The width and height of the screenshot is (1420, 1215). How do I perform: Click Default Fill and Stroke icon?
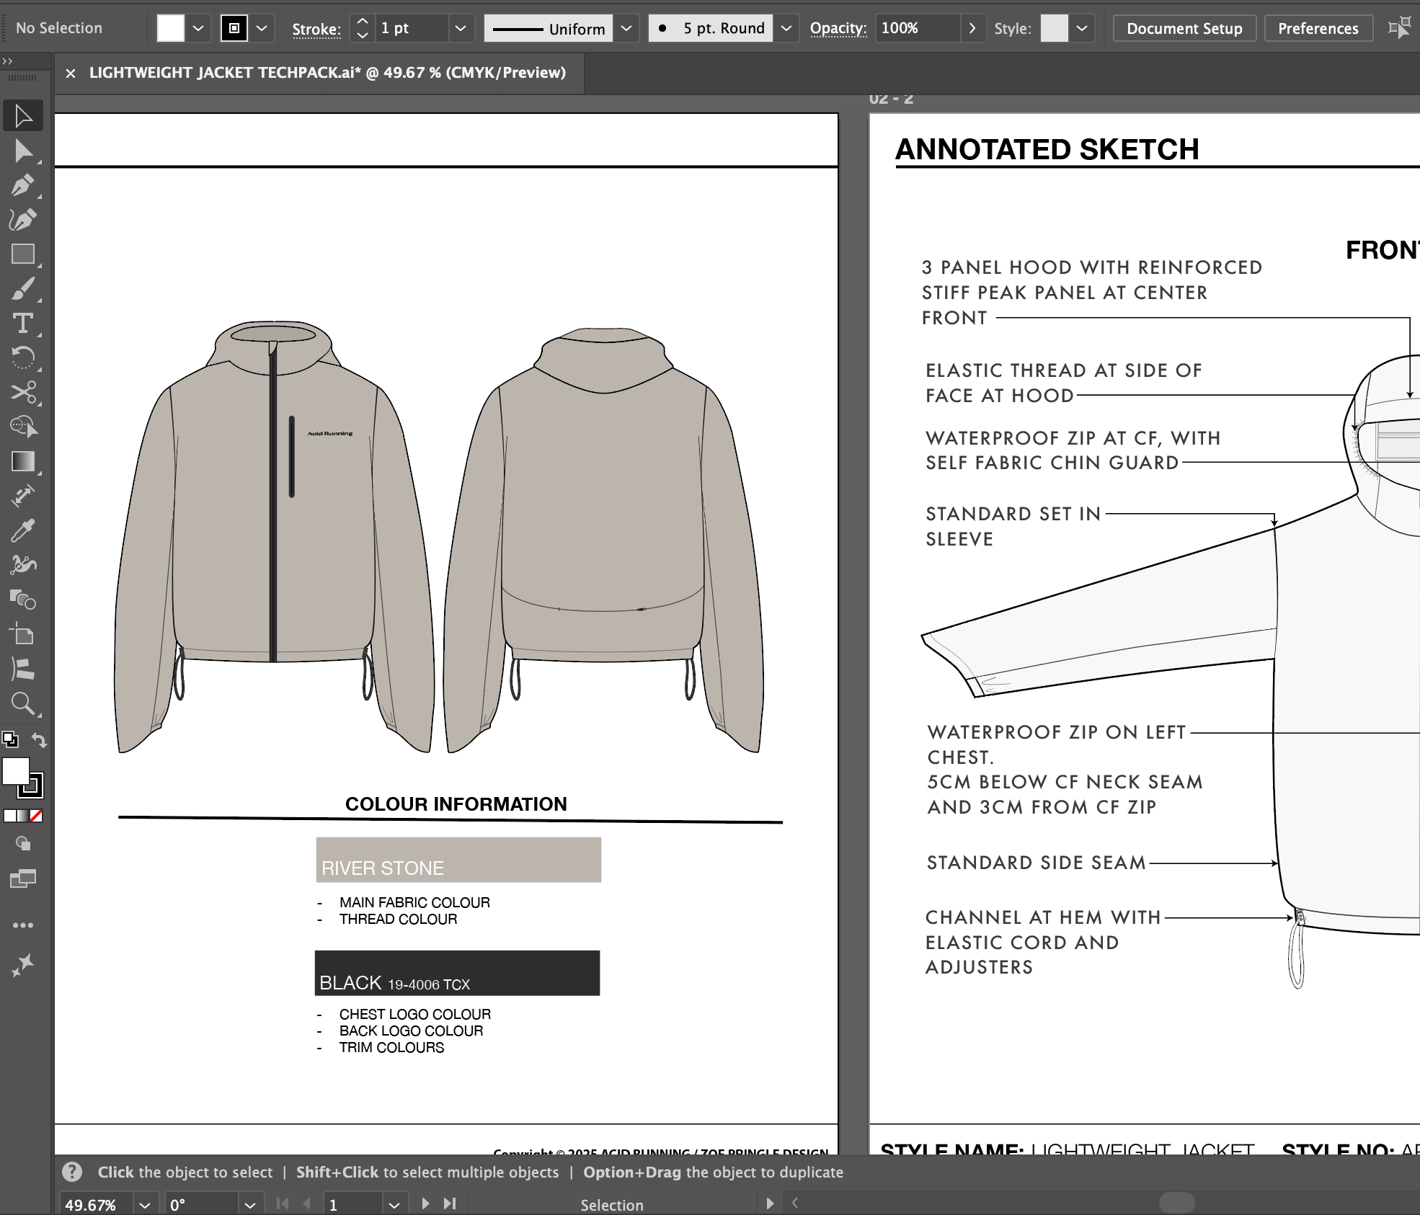point(10,739)
